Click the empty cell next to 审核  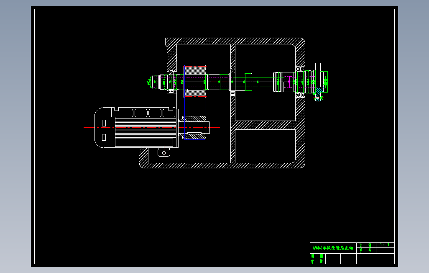(x=333, y=261)
